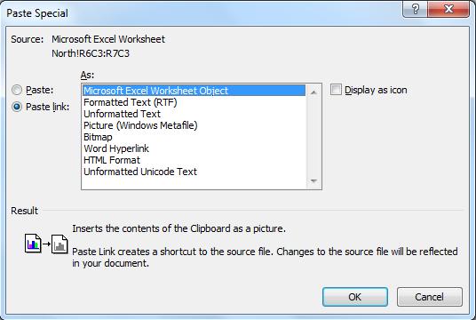Click the list scroll up arrow
Screen dimensions: 476x320
(313, 92)
